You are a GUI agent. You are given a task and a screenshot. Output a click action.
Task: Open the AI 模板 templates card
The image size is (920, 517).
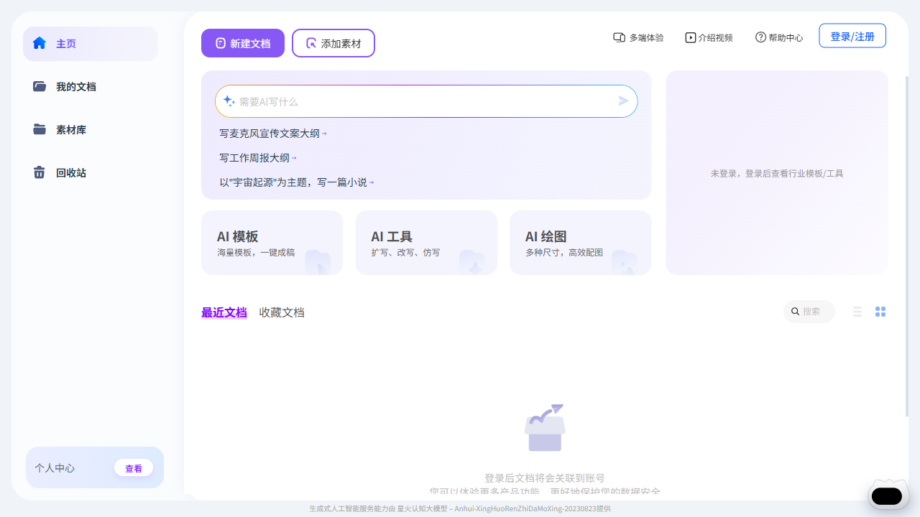click(272, 243)
